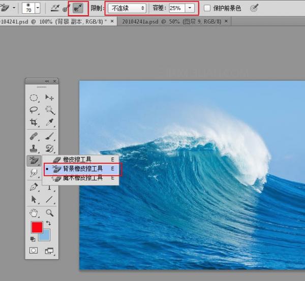Reset default foreground and background colors
Viewport: 305px width, 281px height.
pos(33,239)
